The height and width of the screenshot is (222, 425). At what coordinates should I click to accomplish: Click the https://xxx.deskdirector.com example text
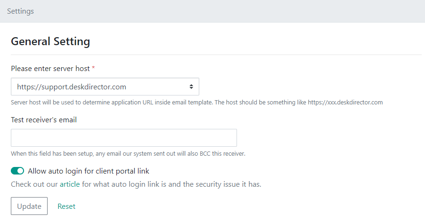coord(345,103)
